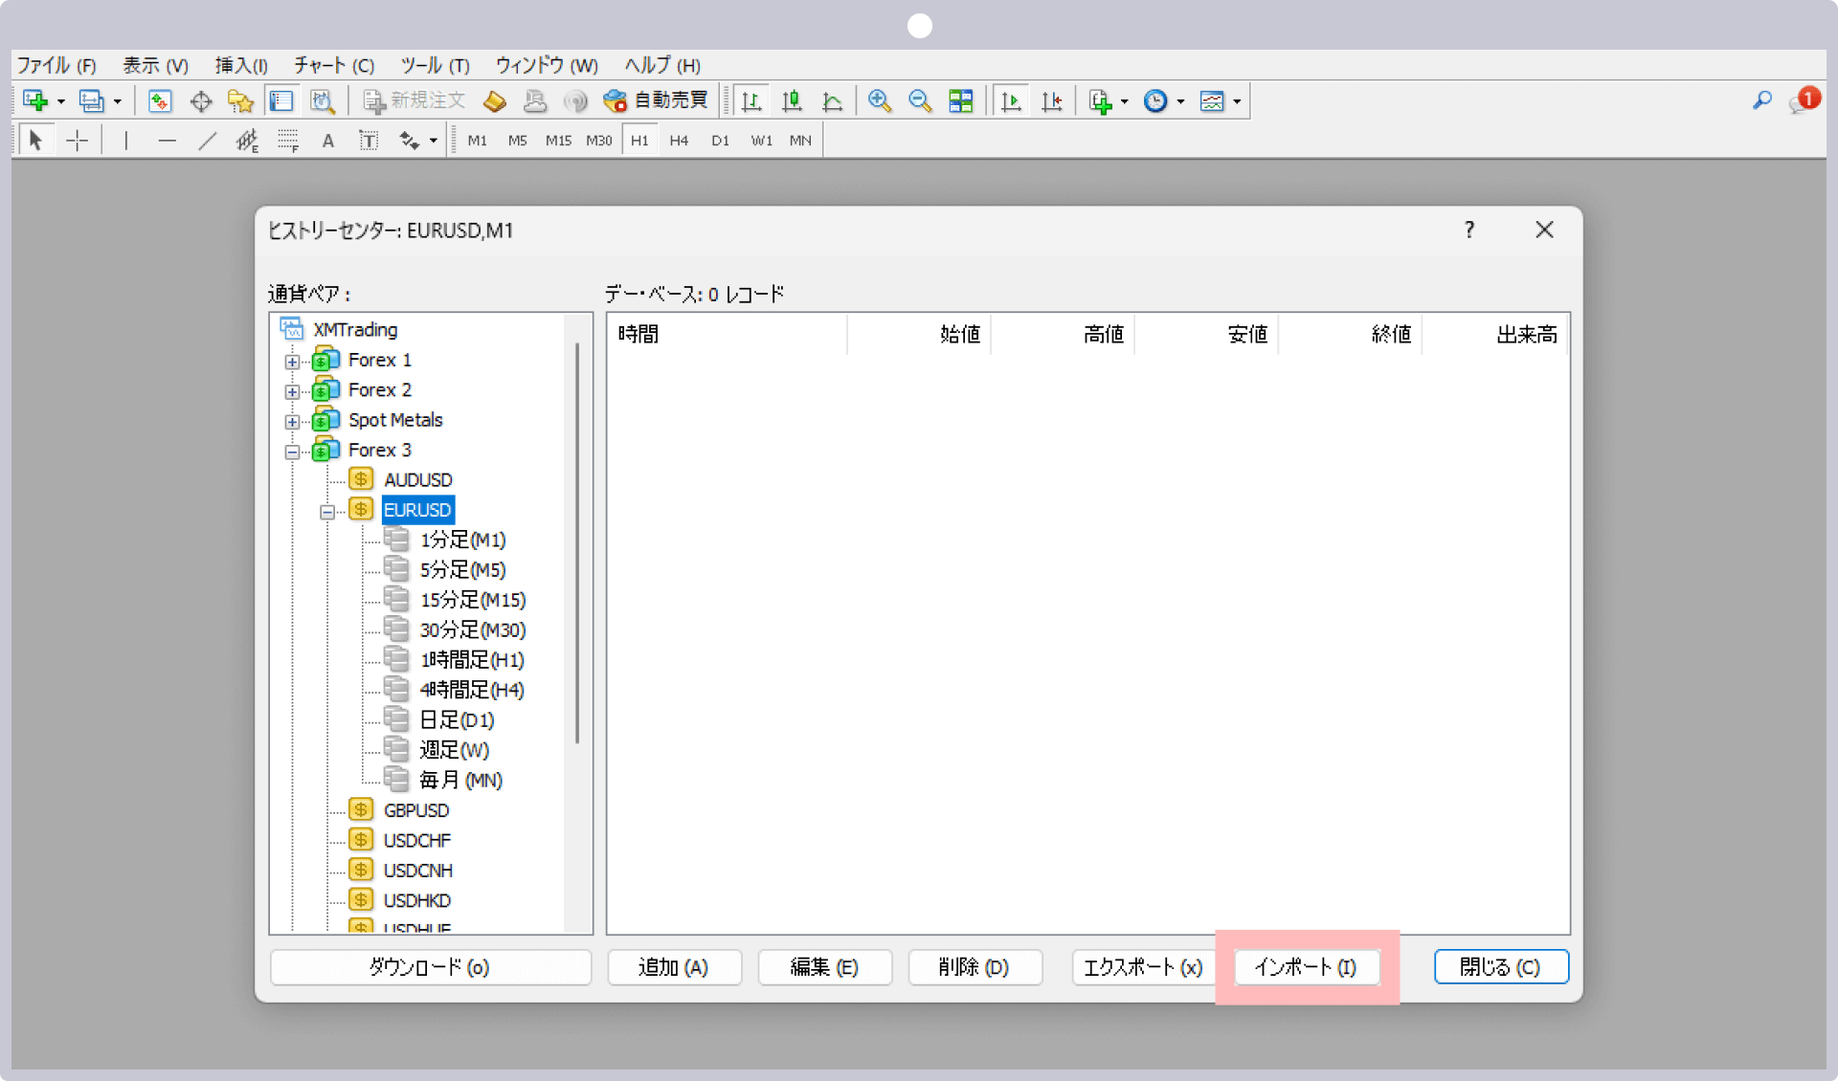The image size is (1838, 1081).
Task: Open the ウィンドウ (W) menu
Action: 547,65
